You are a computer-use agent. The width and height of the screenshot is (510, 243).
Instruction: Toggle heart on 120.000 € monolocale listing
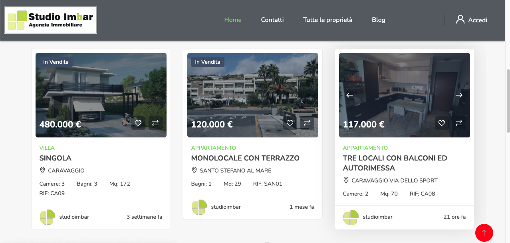coord(290,123)
